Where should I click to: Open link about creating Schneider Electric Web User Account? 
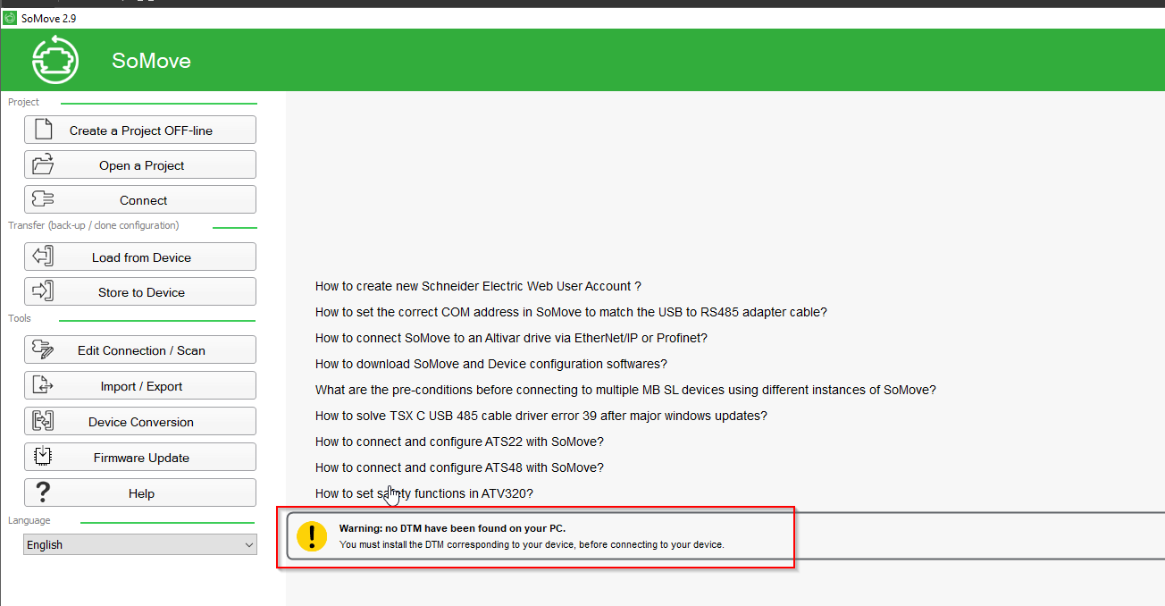pos(478,286)
